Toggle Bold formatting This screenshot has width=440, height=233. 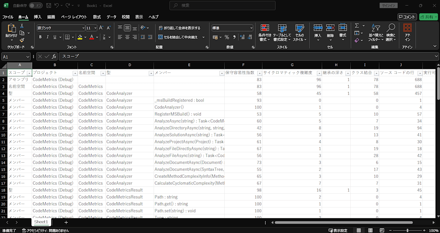click(x=40, y=37)
